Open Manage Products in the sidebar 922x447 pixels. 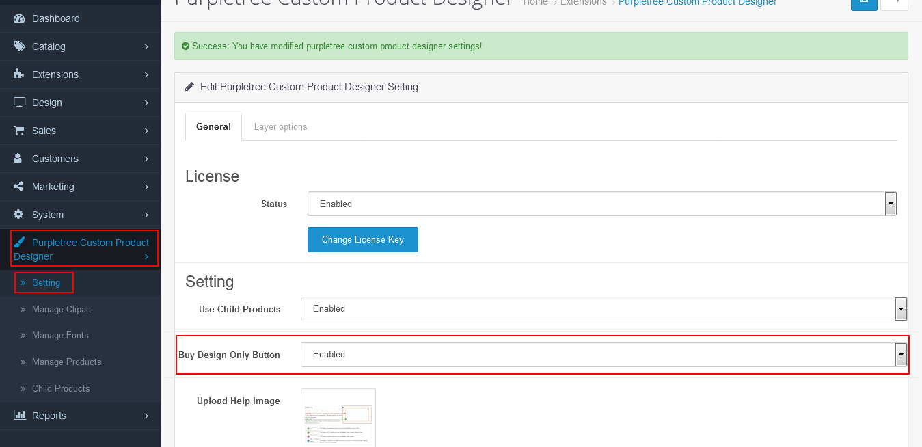[66, 362]
